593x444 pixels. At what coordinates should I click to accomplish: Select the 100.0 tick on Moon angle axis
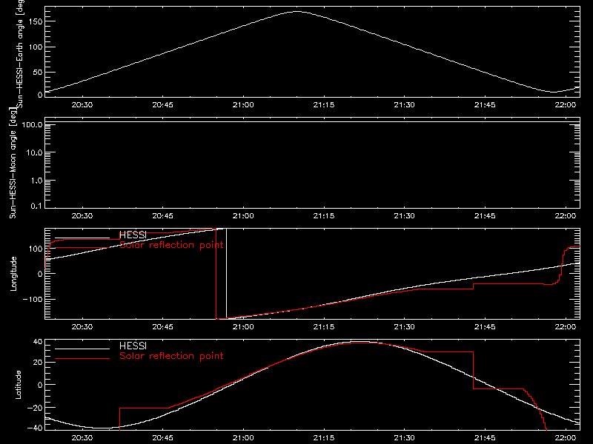[x=32, y=124]
